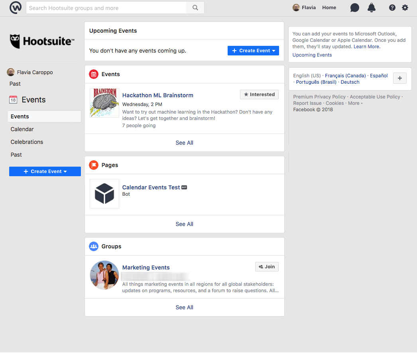The height and width of the screenshot is (354, 417).
Task: Click the Workplace logo icon
Action: pyautogui.click(x=16, y=8)
